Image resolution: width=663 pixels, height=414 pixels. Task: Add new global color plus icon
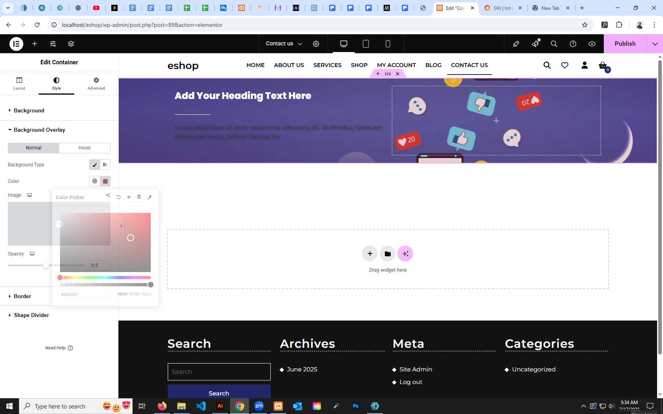pyautogui.click(x=129, y=197)
